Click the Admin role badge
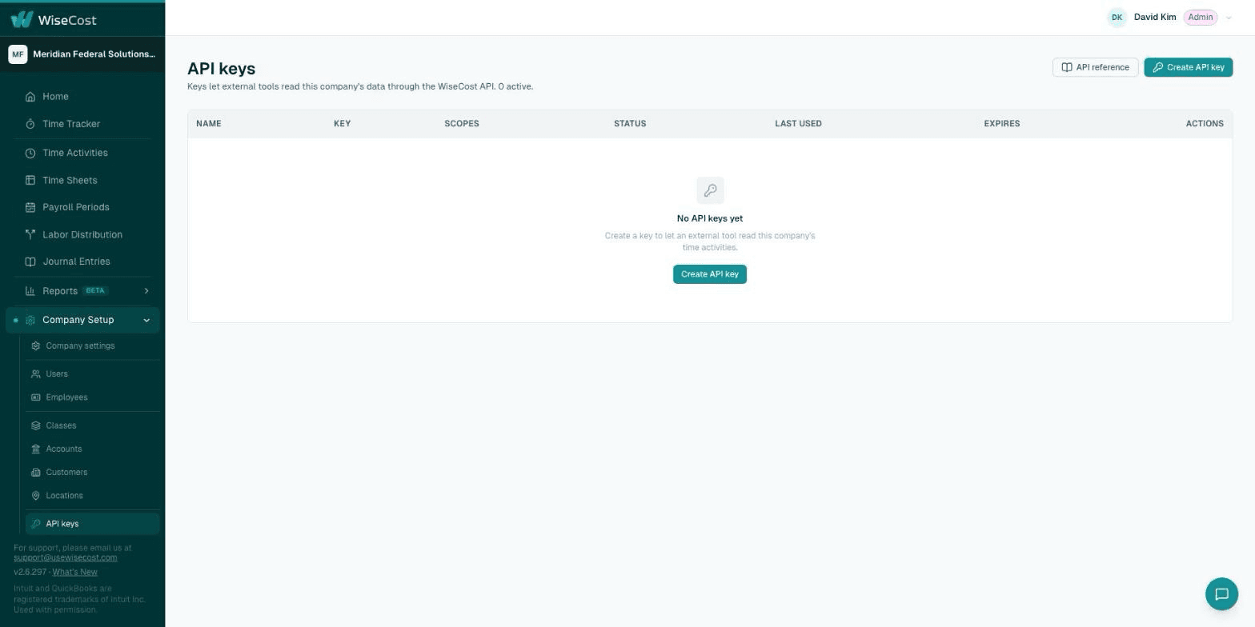1255x627 pixels. tap(1201, 18)
